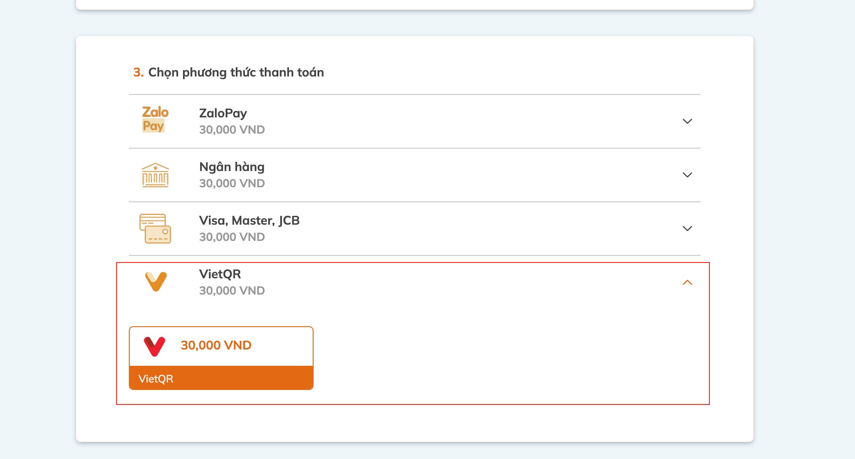Click the orange VietQR logo icon
855x459 pixels.
click(x=156, y=282)
